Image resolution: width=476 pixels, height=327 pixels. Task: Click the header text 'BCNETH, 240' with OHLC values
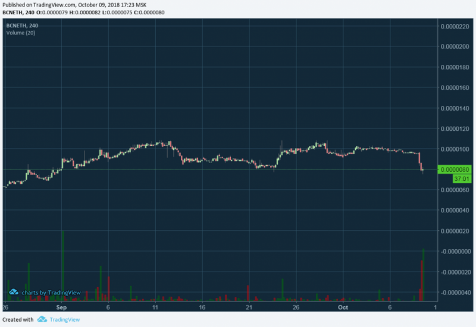[x=83, y=12]
